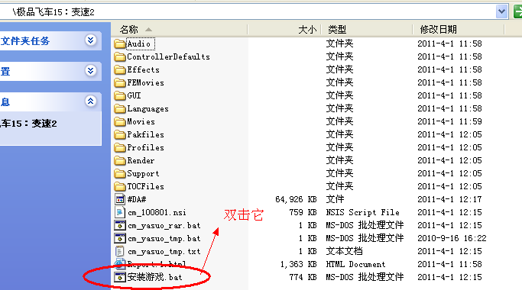This screenshot has width=522, height=290.
Task: Click the #DA# file icon
Action: pos(119,199)
